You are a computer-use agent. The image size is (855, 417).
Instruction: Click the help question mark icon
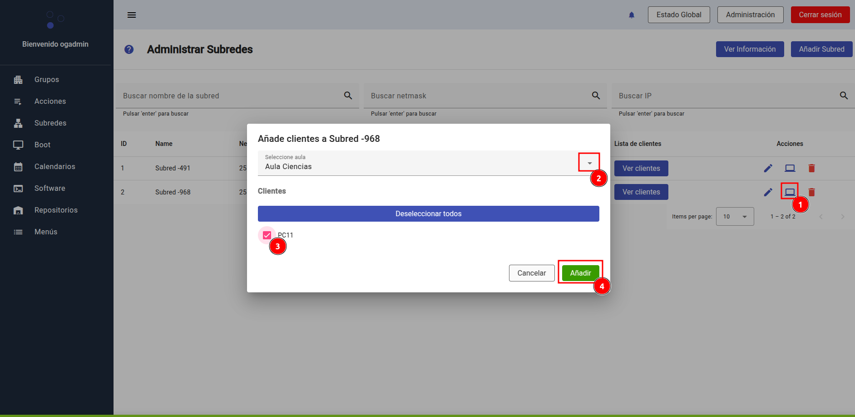(129, 49)
